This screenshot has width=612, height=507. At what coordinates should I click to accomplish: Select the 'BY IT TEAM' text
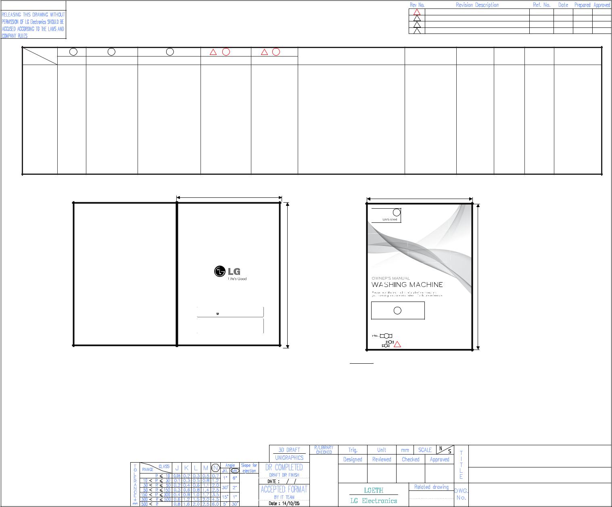pyautogui.click(x=284, y=497)
